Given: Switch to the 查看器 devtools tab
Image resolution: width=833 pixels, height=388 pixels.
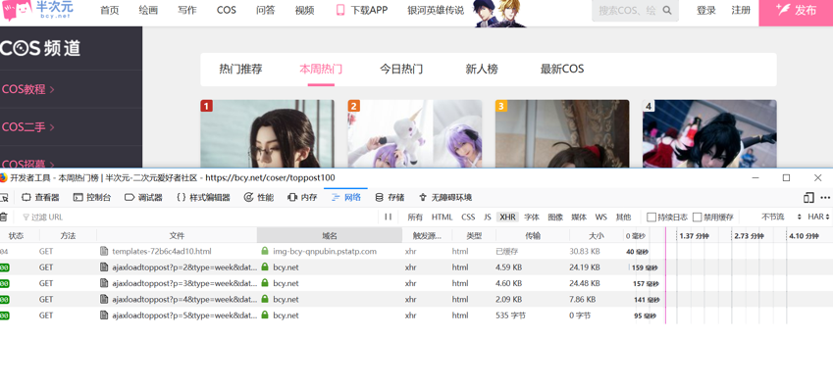Looking at the screenshot, I should tap(40, 198).
